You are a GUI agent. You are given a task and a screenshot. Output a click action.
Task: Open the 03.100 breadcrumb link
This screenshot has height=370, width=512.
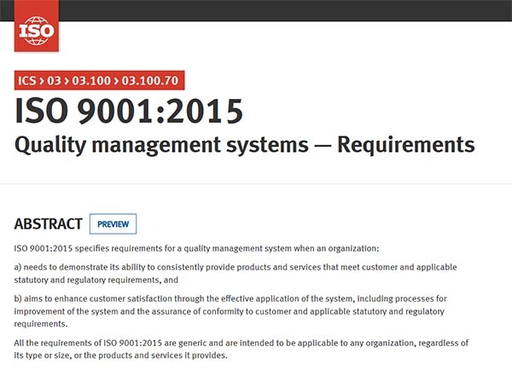91,81
